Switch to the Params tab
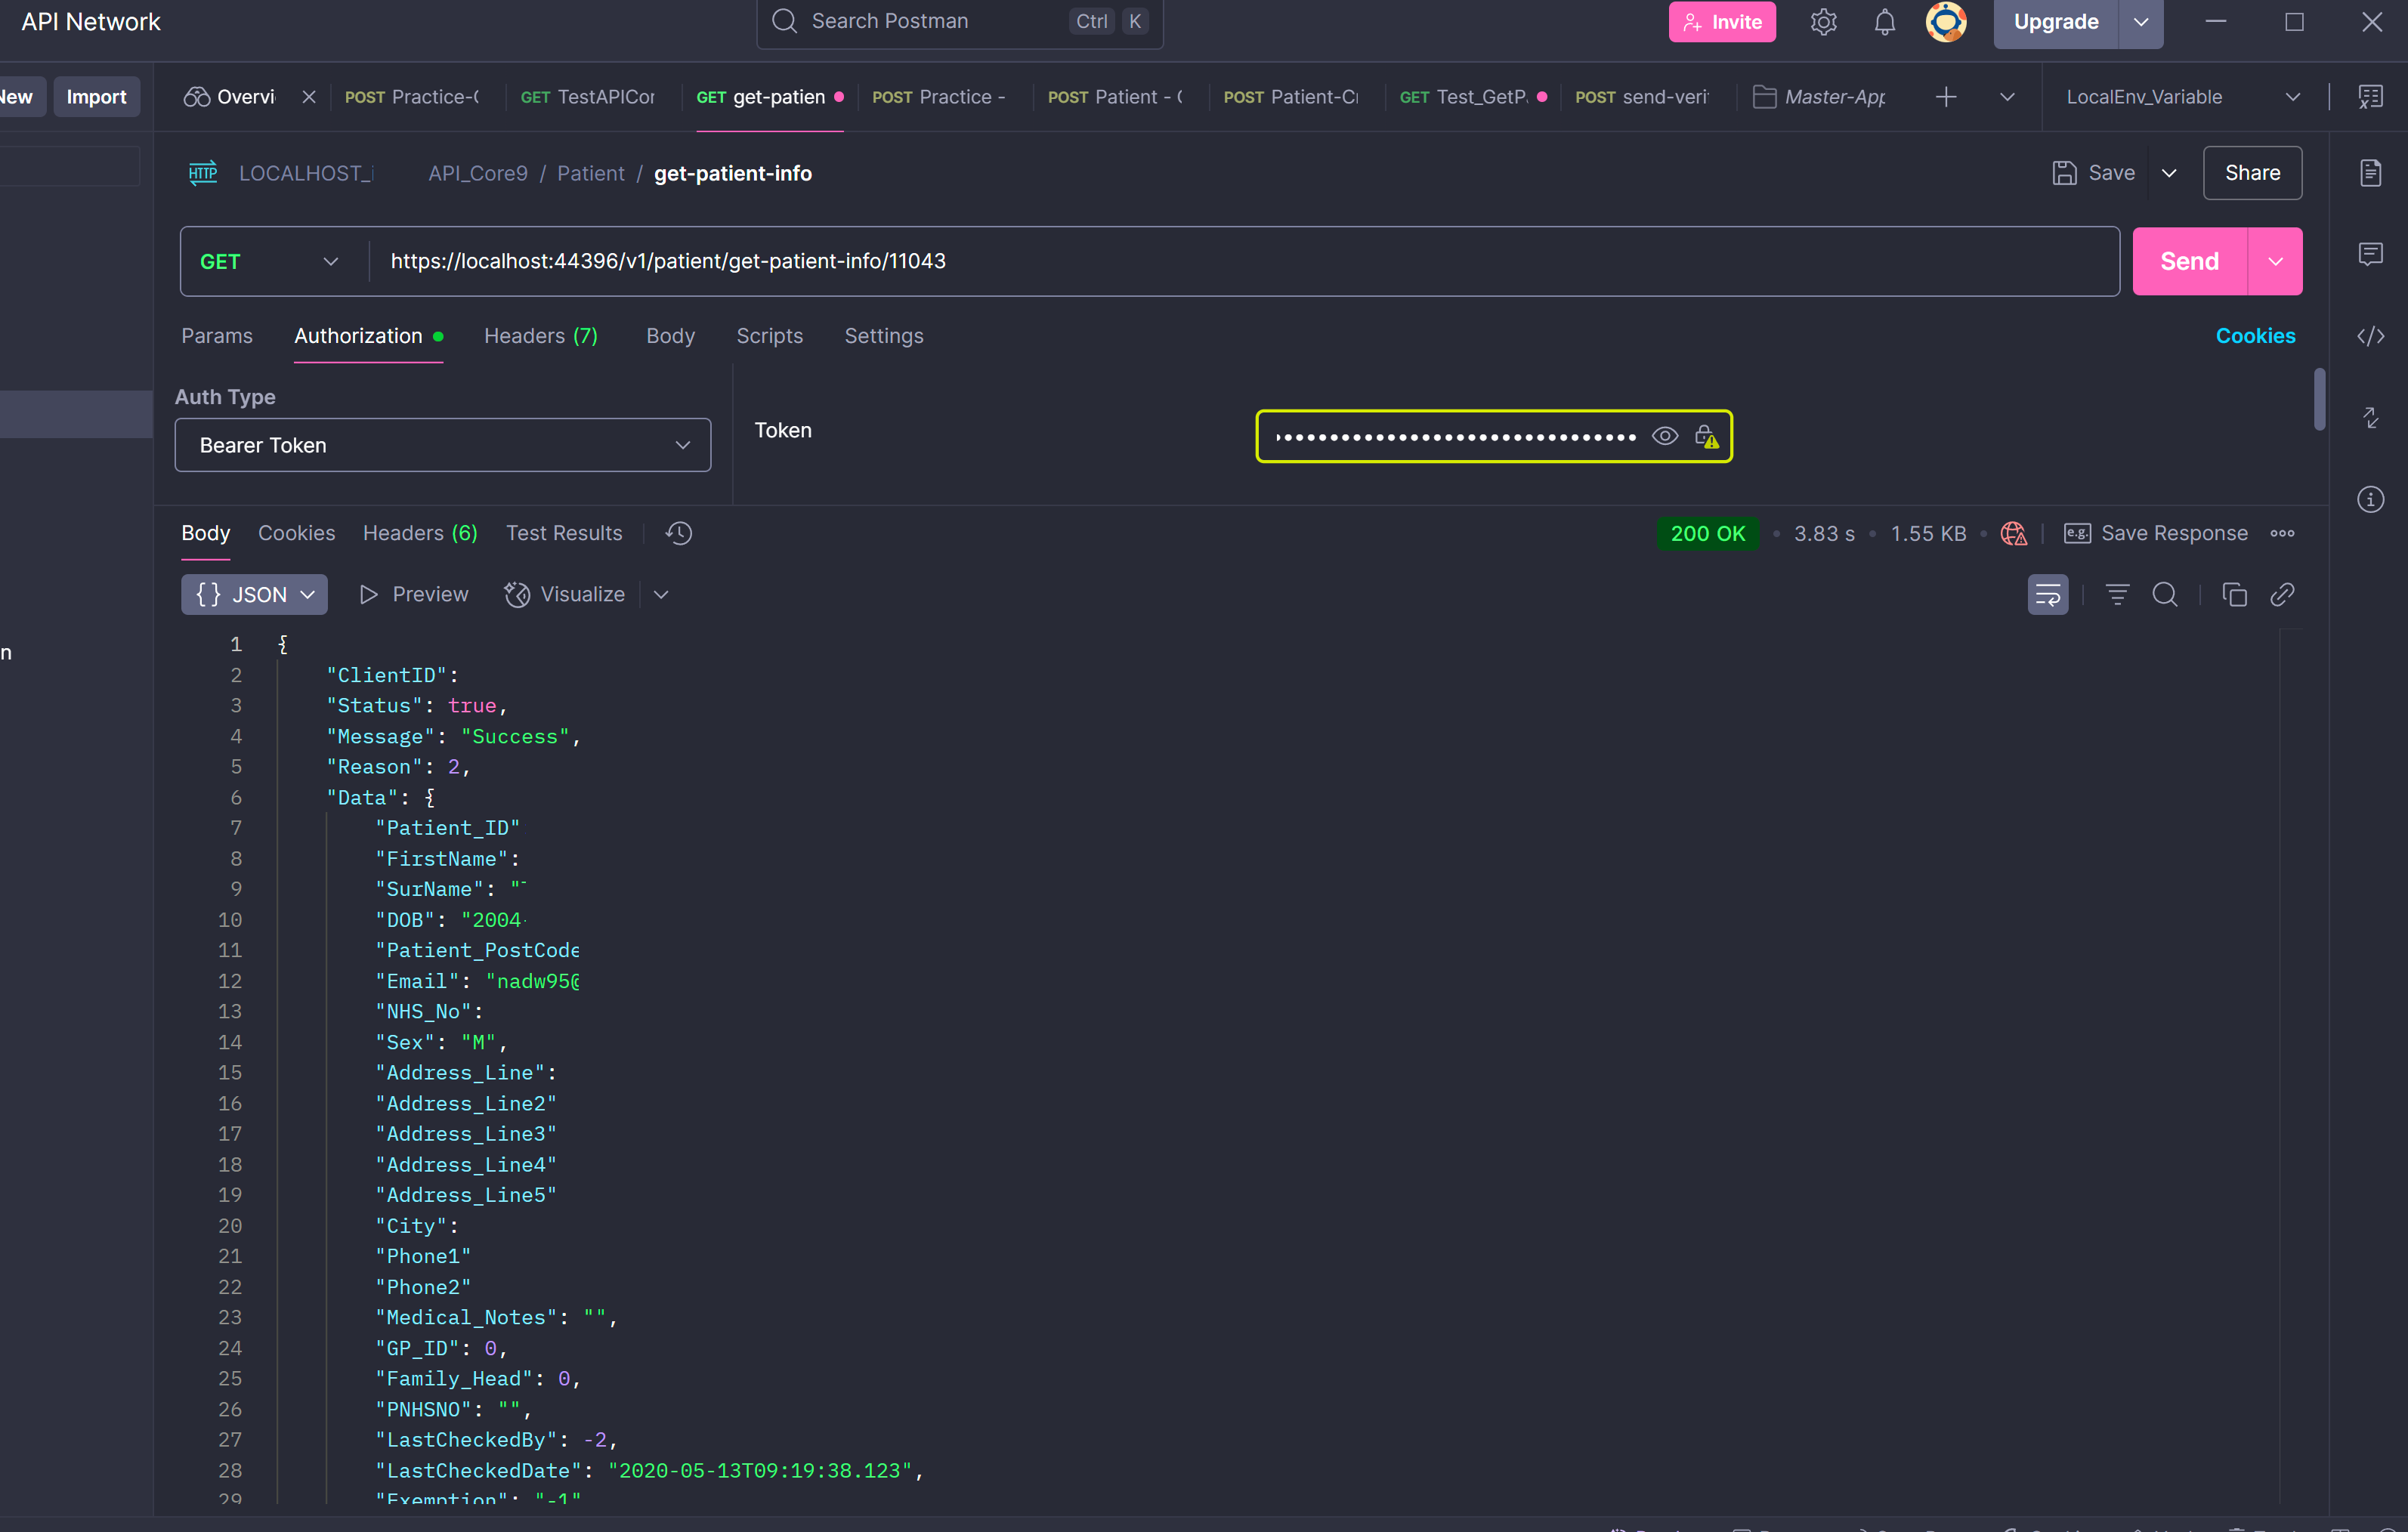Image resolution: width=2408 pixels, height=1532 pixels. coord(217,336)
